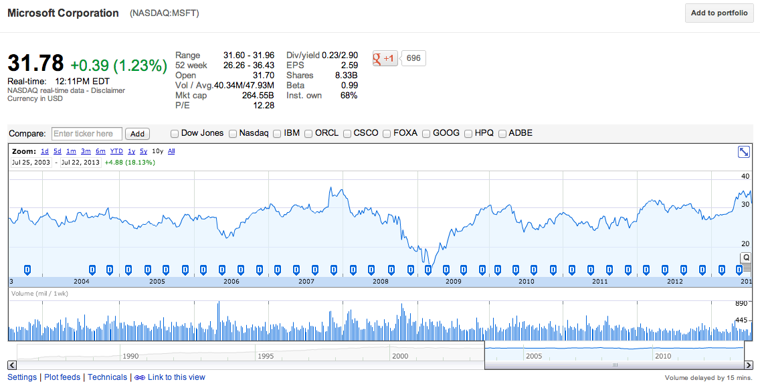Click the timeline scrollbar grip thumb
760x390 pixels.
pos(615,365)
